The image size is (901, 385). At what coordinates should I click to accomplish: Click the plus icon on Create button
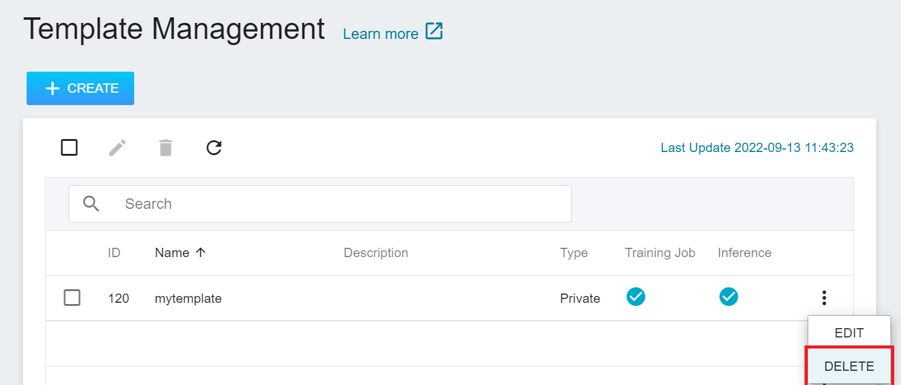coord(53,88)
